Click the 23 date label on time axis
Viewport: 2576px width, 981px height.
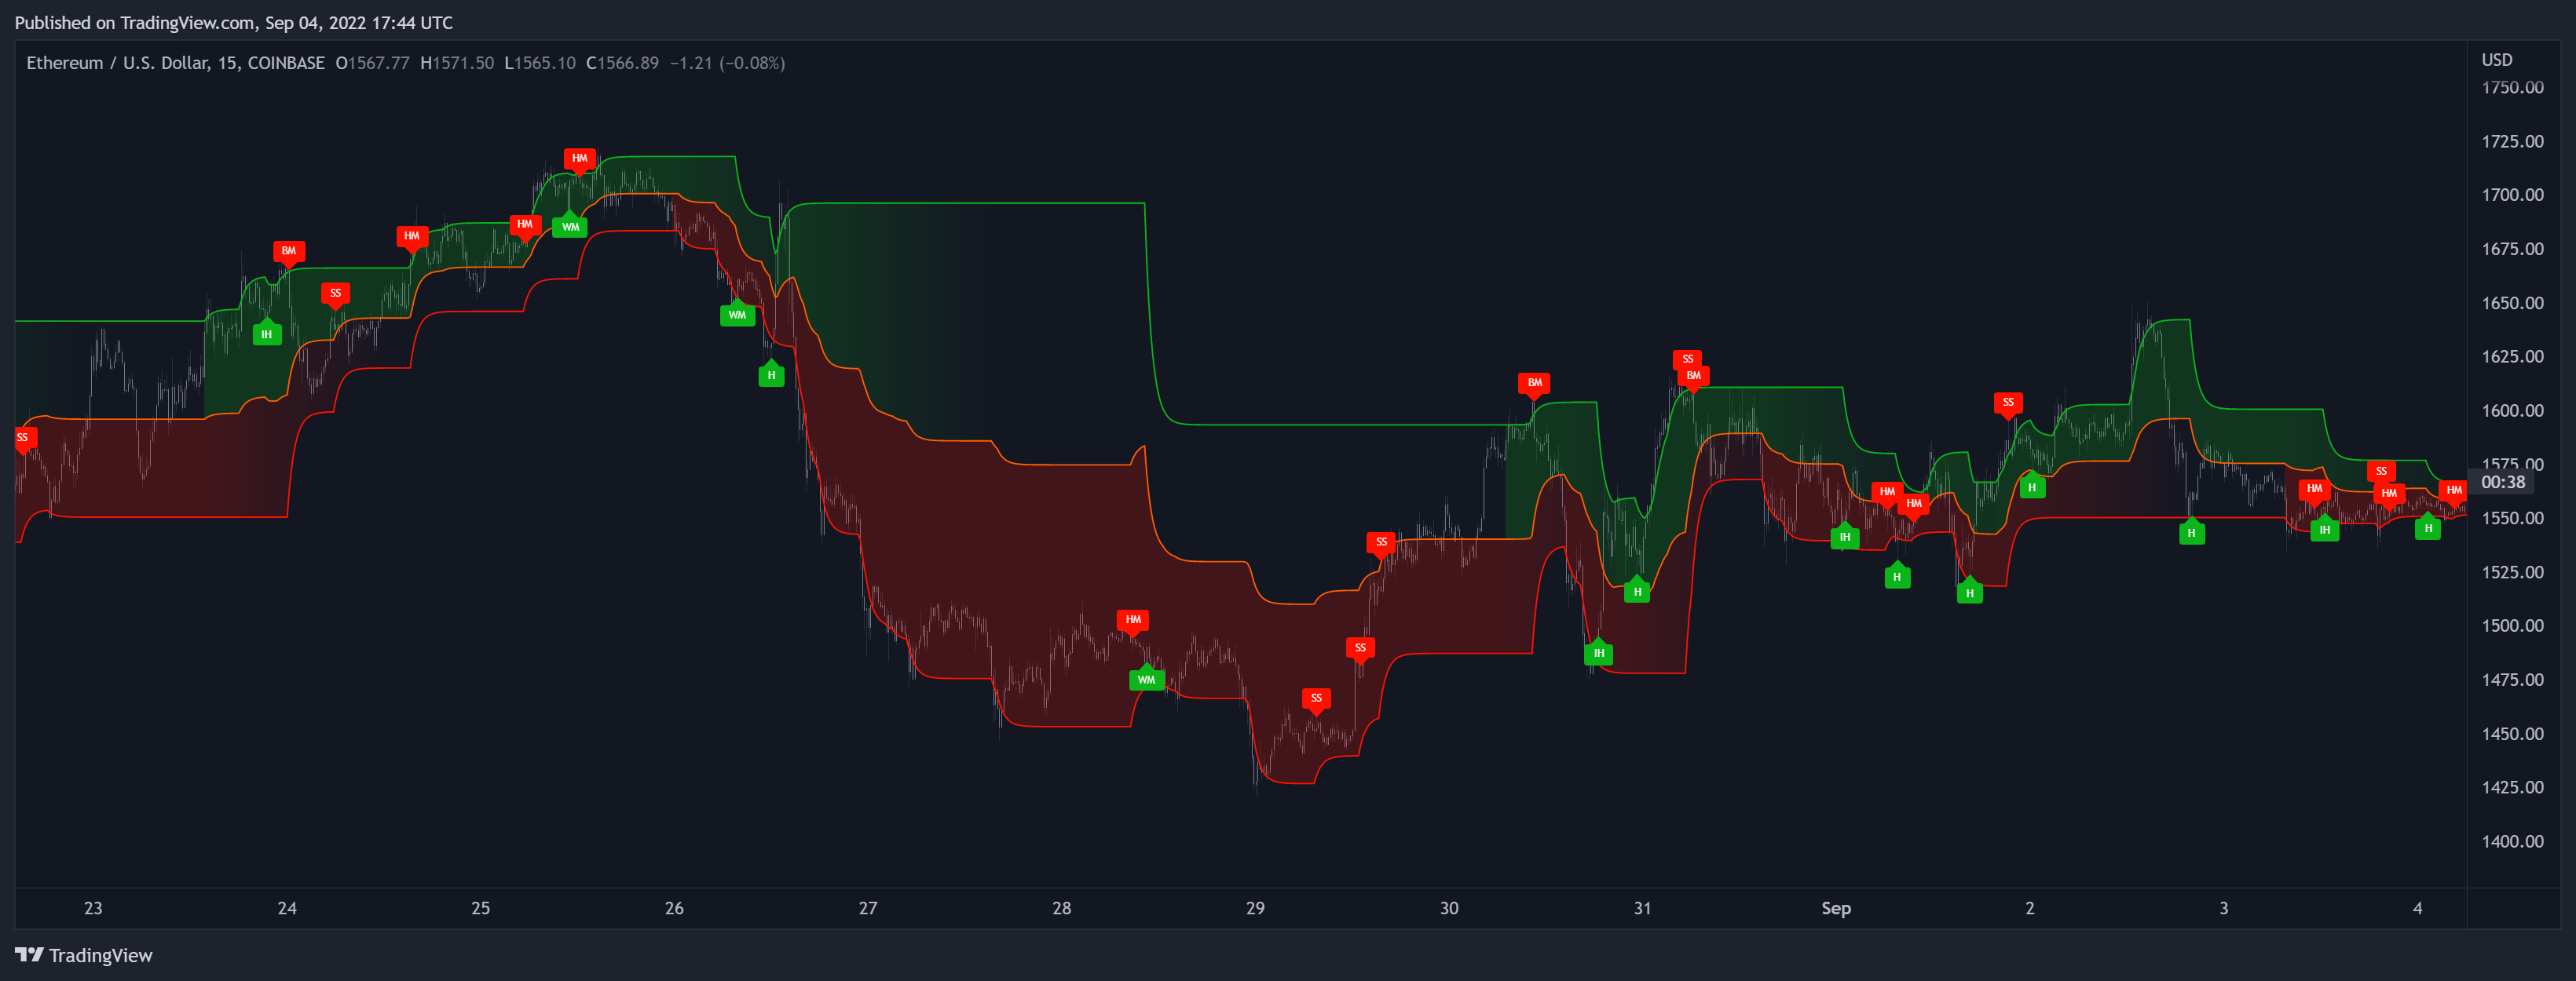point(93,908)
